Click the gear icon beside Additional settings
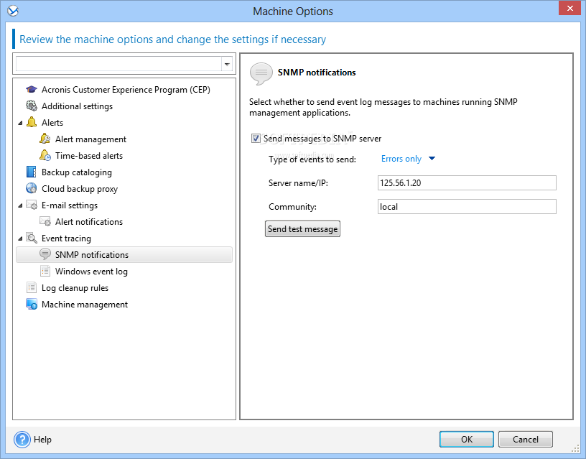 [x=32, y=106]
